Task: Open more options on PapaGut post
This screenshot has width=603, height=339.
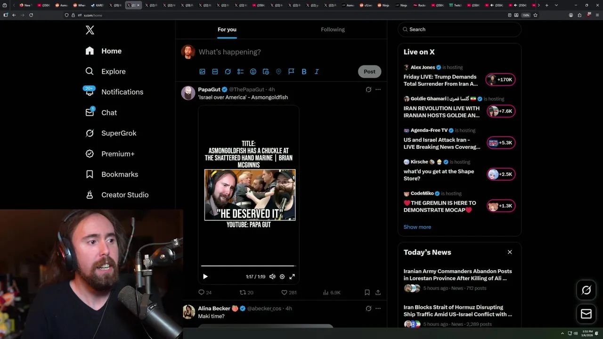Action: pos(378,89)
